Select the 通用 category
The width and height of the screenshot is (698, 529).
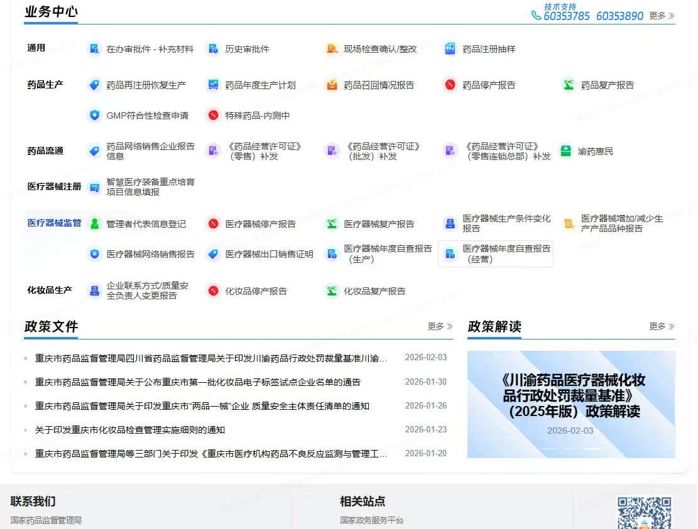coord(36,48)
